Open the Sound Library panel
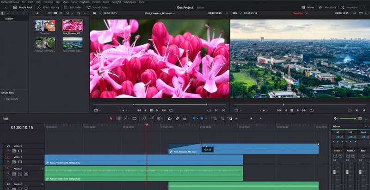 click(98, 7)
